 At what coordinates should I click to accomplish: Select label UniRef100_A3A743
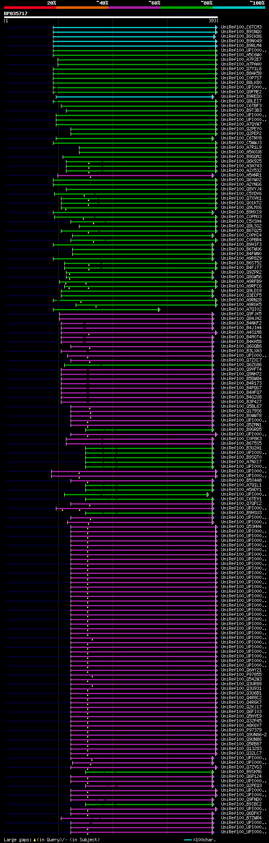click(x=241, y=166)
